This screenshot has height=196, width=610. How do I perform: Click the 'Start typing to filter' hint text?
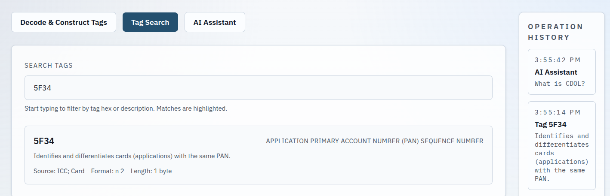[x=126, y=109]
